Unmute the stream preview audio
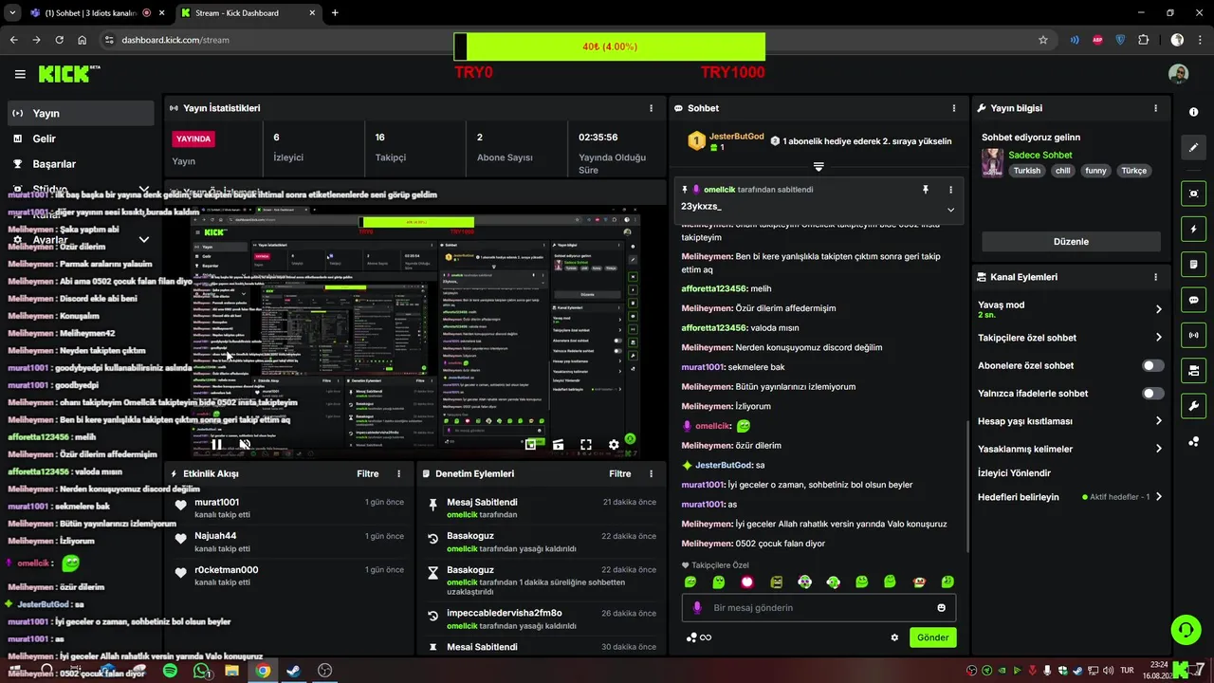 point(245,444)
